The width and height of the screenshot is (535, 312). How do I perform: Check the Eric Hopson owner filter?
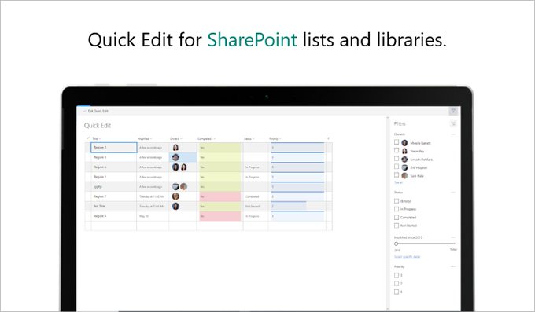pos(397,167)
